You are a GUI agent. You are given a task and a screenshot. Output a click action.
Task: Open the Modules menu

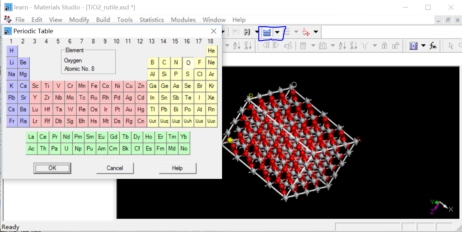[183, 20]
